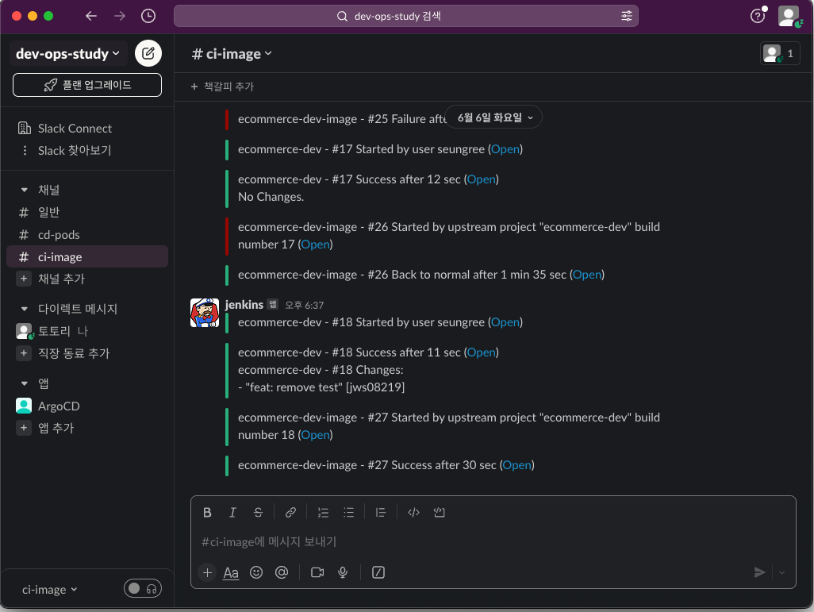This screenshot has width=814, height=612.
Task: Open the emoji picker
Action: click(x=256, y=572)
